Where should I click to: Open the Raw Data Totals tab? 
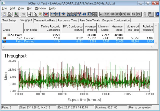tap(90, 20)
